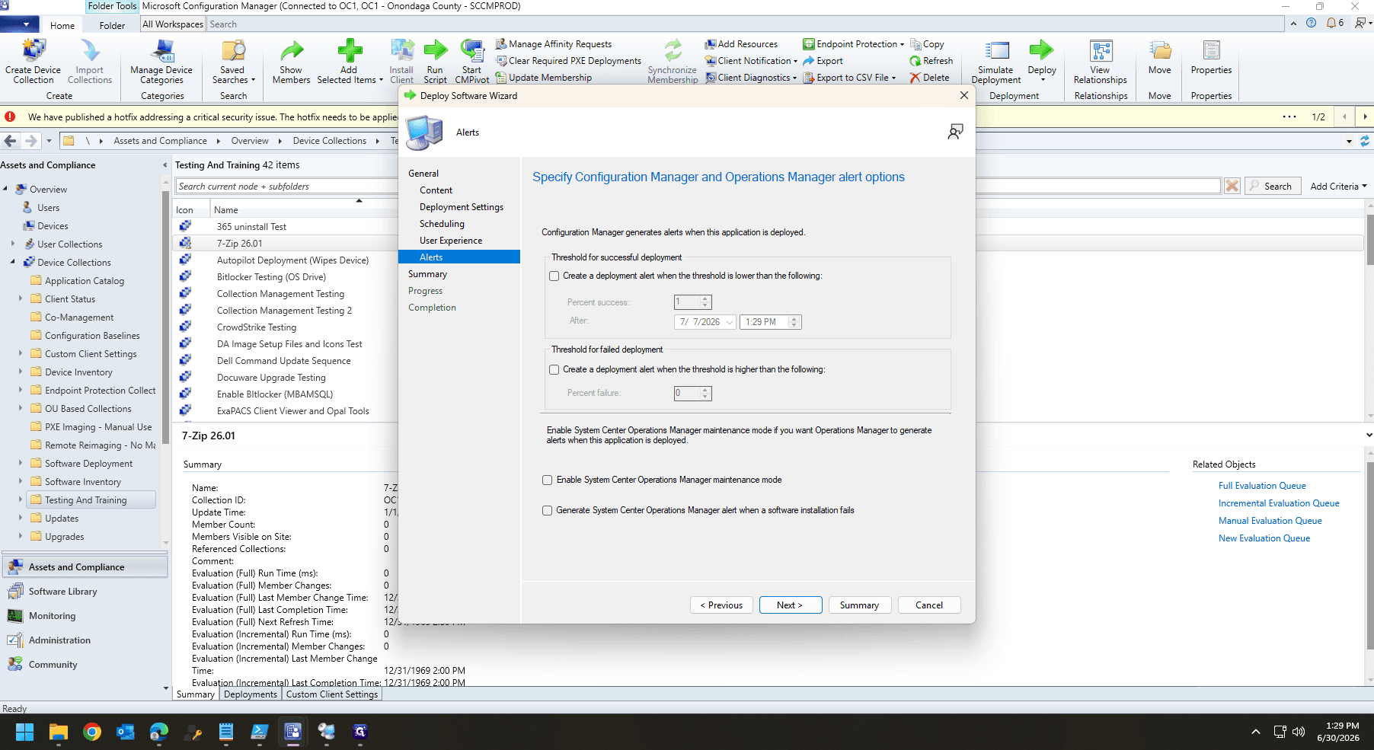Cancel the Deploy Software Wizard
1374x750 pixels.
929,605
